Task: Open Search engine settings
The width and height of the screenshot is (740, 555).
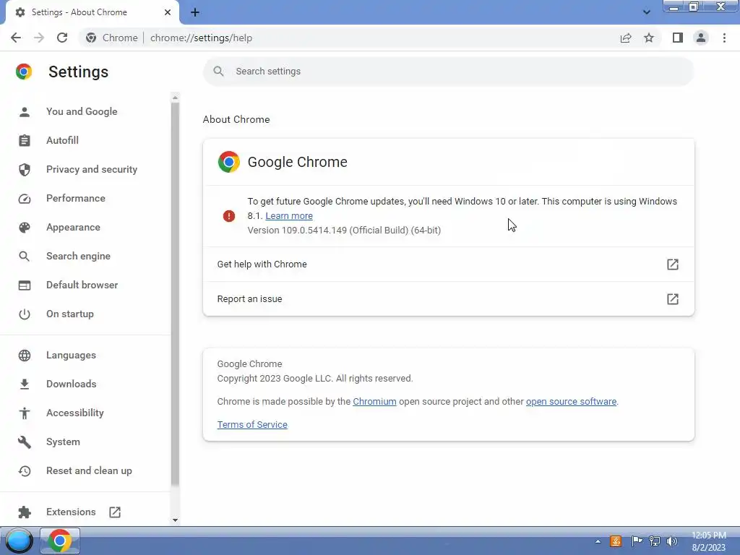Action: [x=78, y=257]
